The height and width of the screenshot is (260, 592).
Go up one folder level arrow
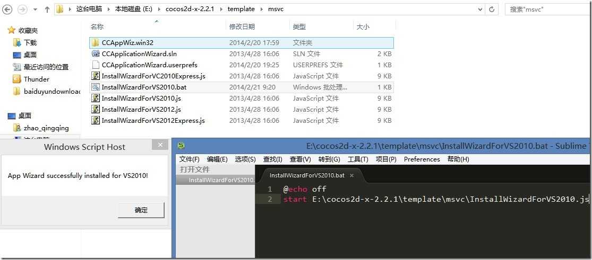coord(47,10)
